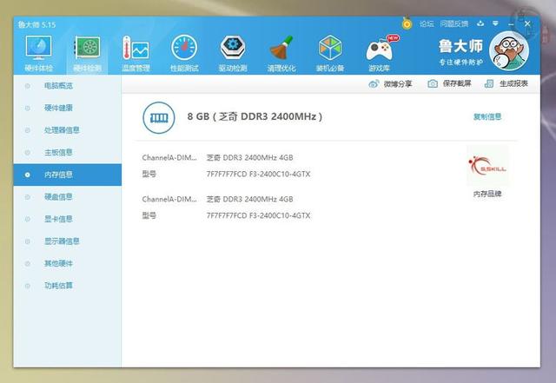This screenshot has width=556, height=383.
Task: Open 硬件体检 hardware checkup icon
Action: coord(38,47)
